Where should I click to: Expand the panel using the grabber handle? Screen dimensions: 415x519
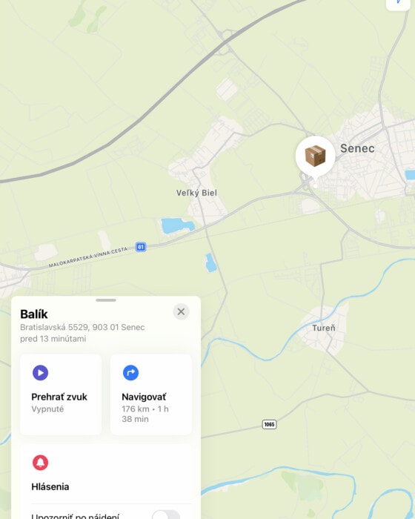(x=106, y=300)
